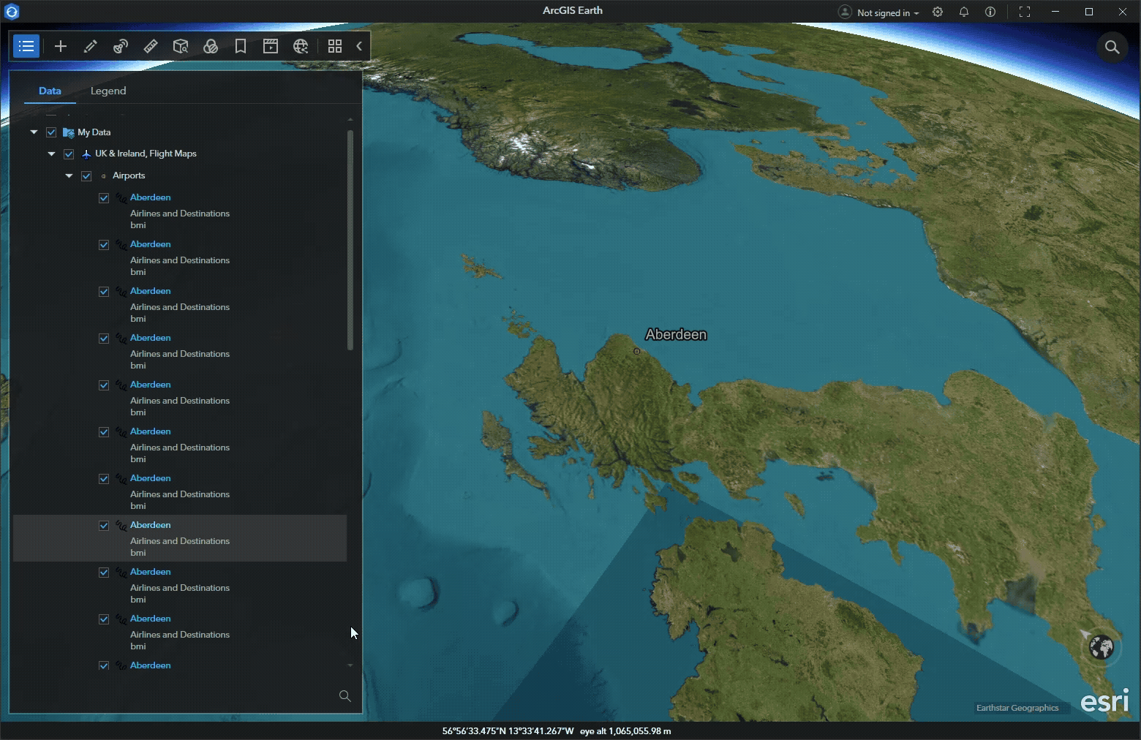Open the Bookmark tool

pyautogui.click(x=241, y=46)
